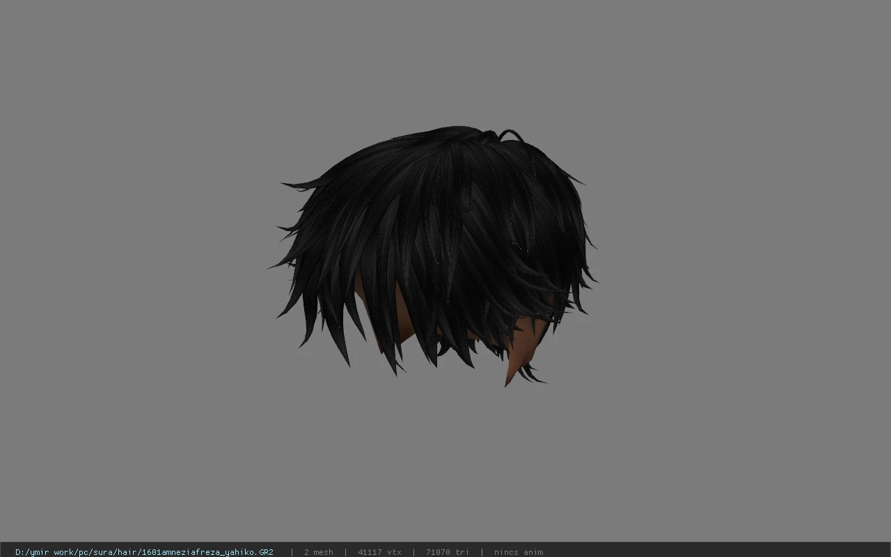This screenshot has width=891, height=557.
Task: Click the file path ending in yahiko.GR2
Action: point(144,552)
